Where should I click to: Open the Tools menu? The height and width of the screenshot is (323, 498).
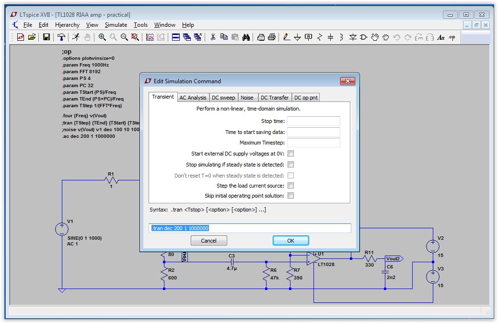pyautogui.click(x=140, y=25)
